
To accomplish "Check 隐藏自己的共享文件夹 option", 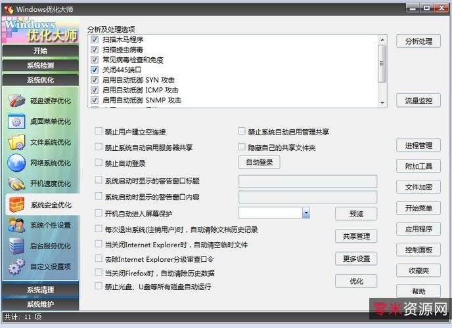I will tap(242, 147).
